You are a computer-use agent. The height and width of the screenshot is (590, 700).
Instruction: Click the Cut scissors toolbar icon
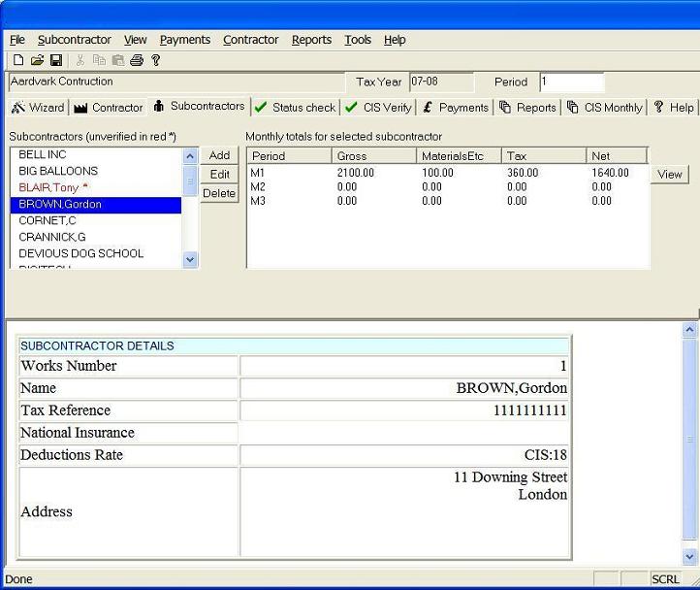click(x=80, y=60)
